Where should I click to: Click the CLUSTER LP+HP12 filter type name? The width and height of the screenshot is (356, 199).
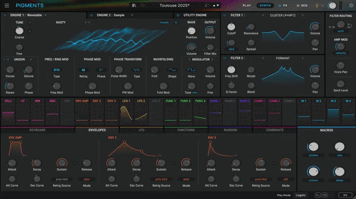coord(282,15)
